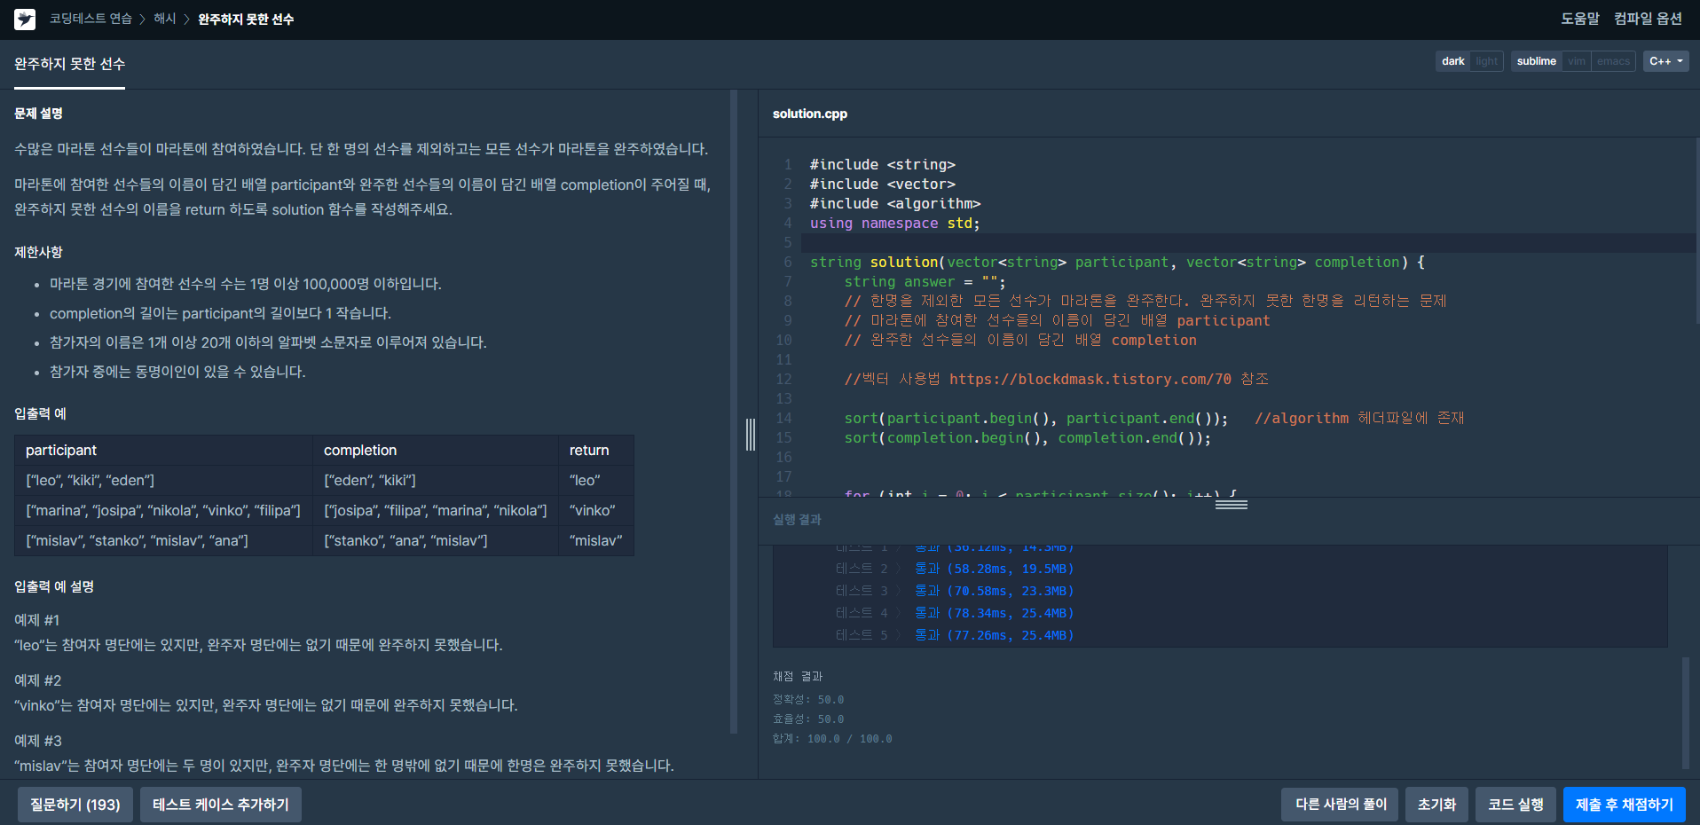Click the 문제 설명 heading

38,114
